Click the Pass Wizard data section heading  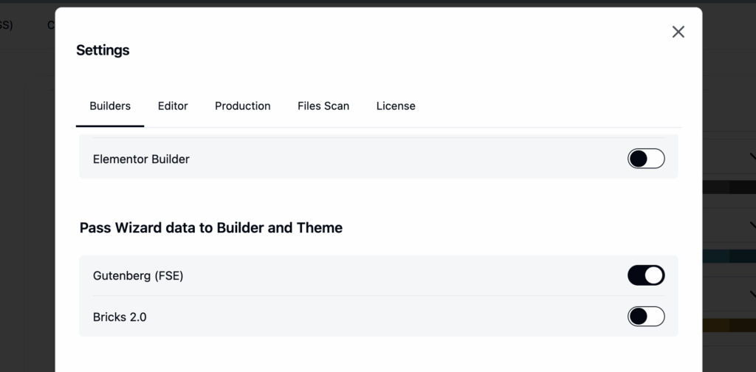pyautogui.click(x=211, y=228)
